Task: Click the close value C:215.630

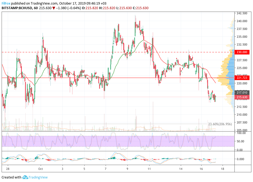Action: pos(141,8)
